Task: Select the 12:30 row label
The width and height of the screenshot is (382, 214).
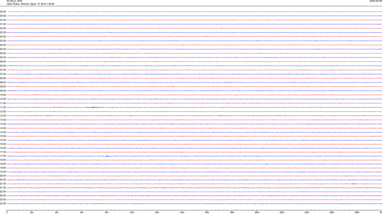Action: click(x=3, y=116)
